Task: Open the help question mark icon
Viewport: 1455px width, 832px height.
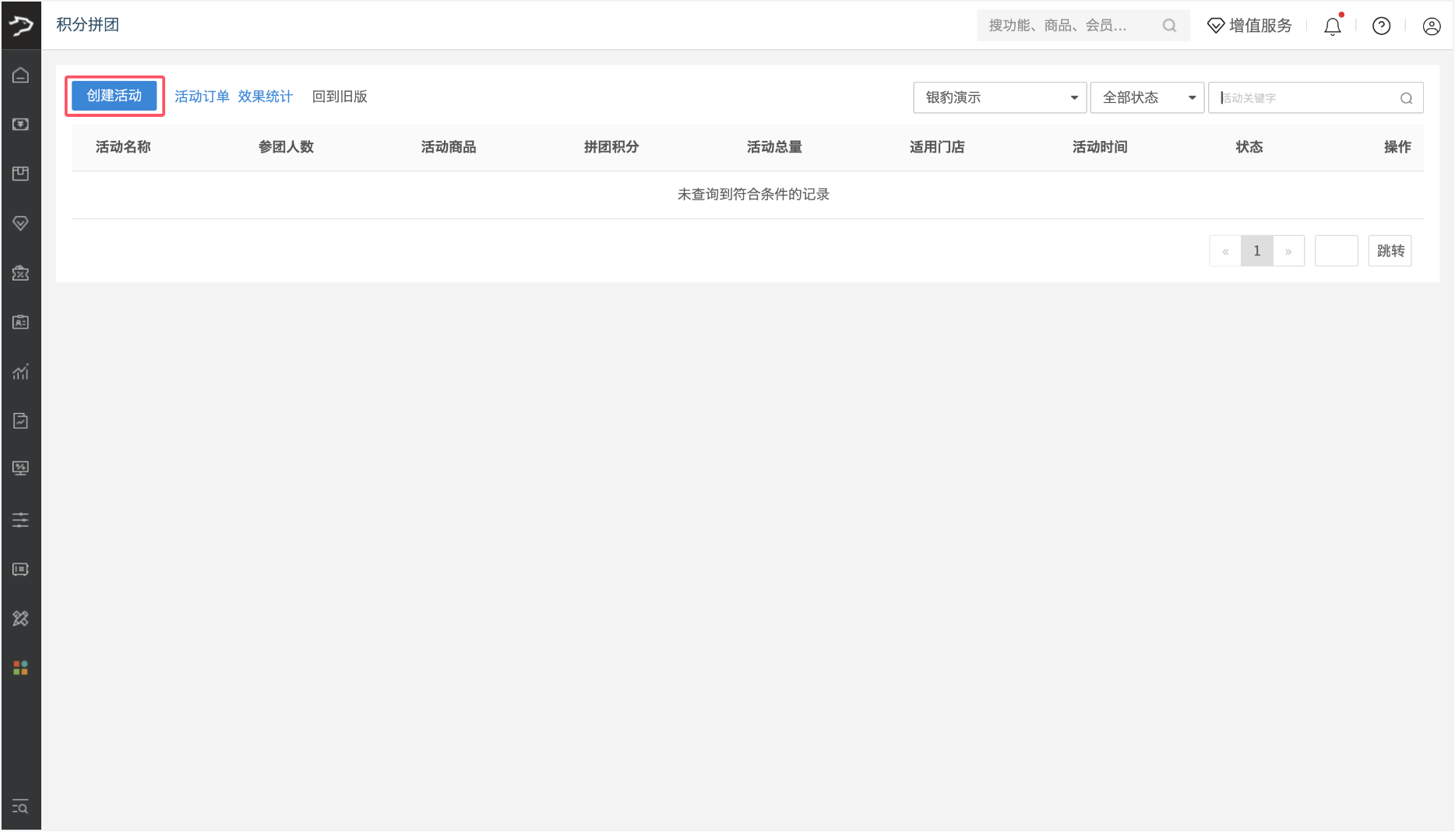Action: 1381,26
